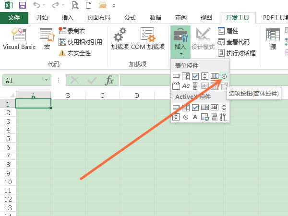Insert ActiveX Option Button control

pos(186,117)
